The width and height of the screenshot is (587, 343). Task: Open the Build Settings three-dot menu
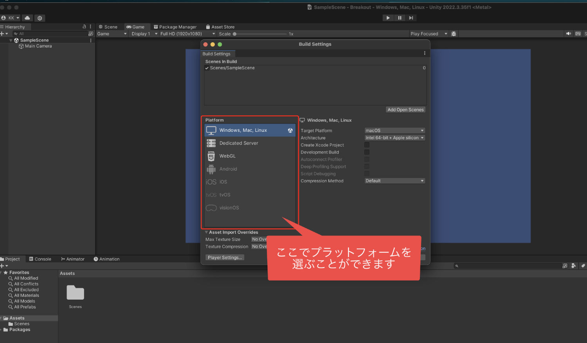point(425,53)
